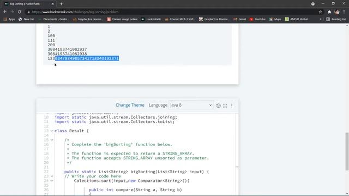
Task: Click the bigSorting function signature line
Action: (137, 171)
